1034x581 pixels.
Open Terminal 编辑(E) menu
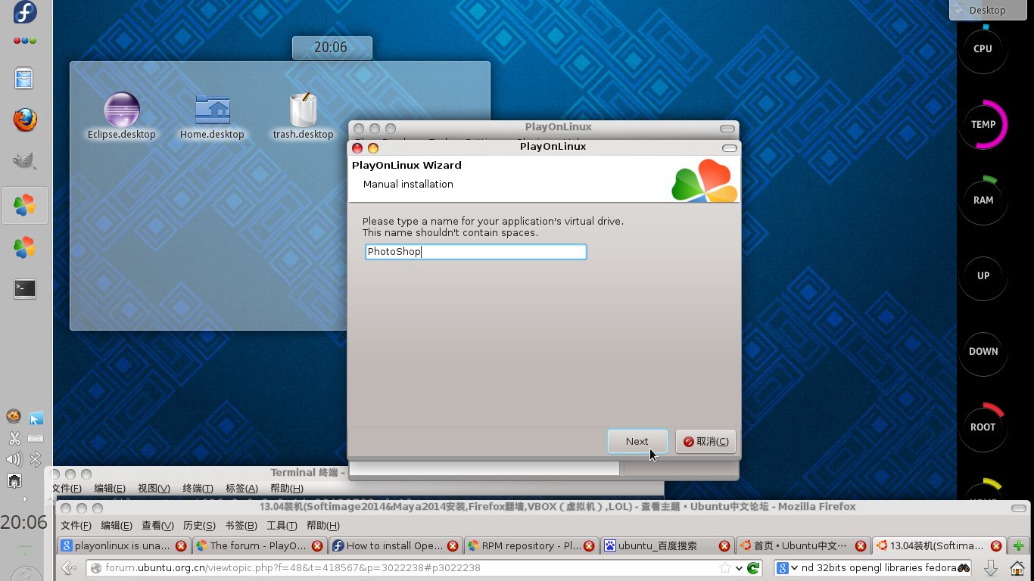coord(110,489)
